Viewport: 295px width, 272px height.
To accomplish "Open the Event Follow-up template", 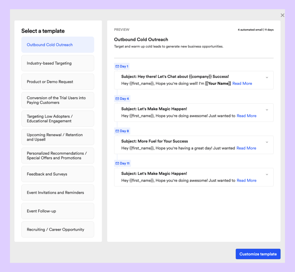I will click(x=58, y=211).
